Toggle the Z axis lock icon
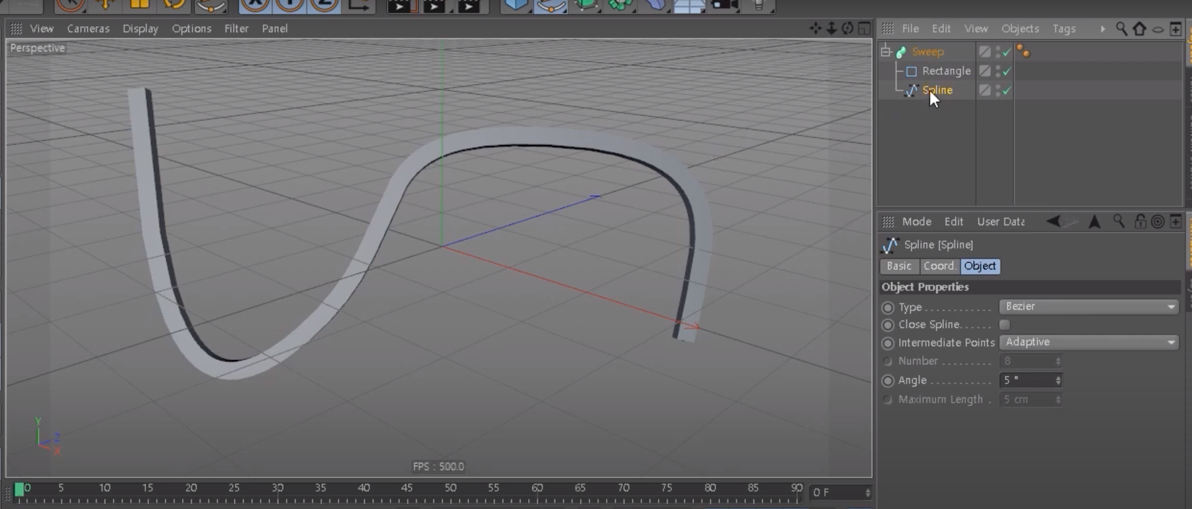1192x509 pixels. [x=324, y=5]
